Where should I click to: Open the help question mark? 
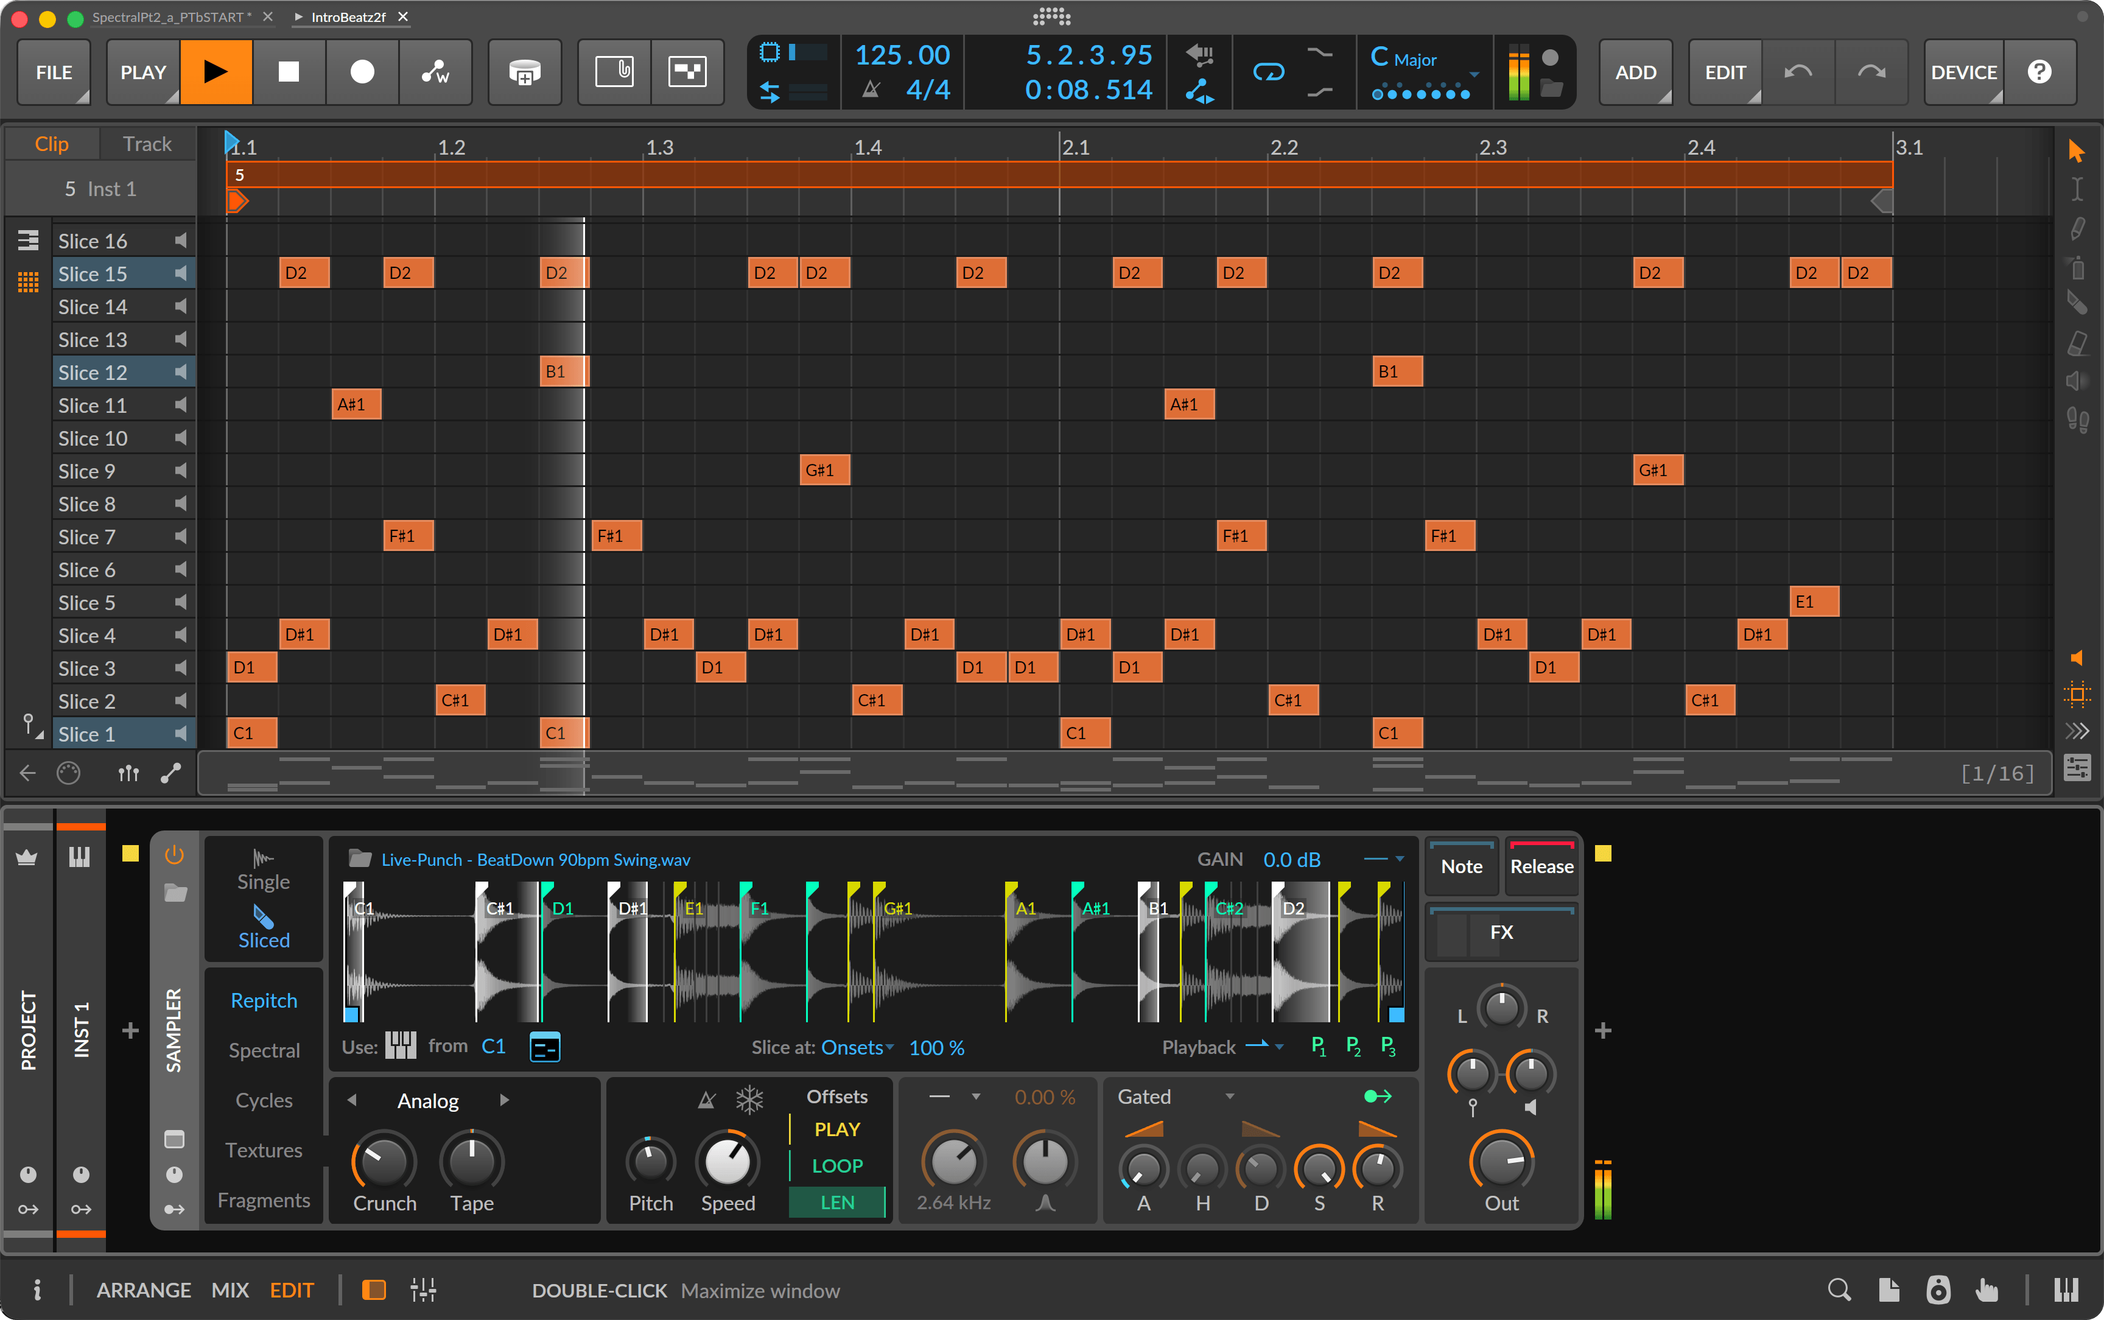coord(2039,72)
